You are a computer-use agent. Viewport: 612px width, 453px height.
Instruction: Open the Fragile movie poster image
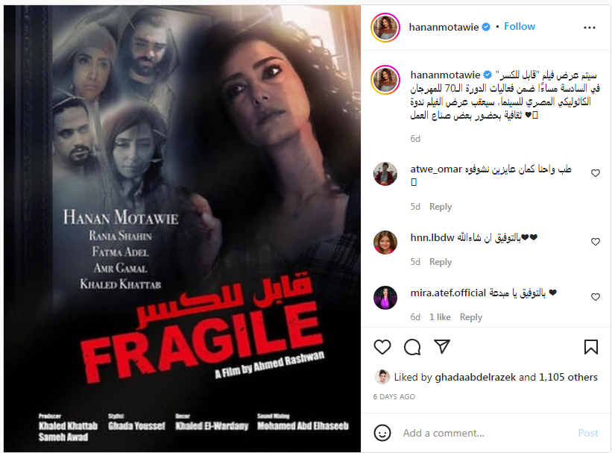point(183,228)
